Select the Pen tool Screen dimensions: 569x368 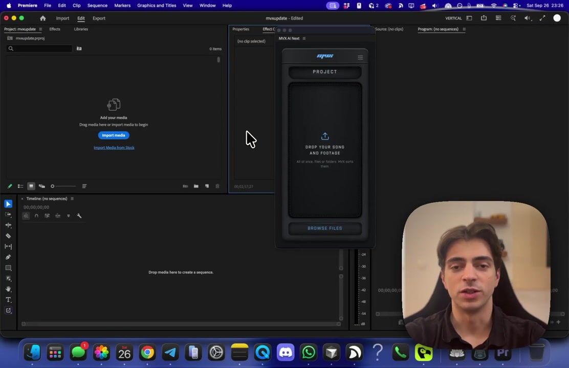click(x=8, y=257)
